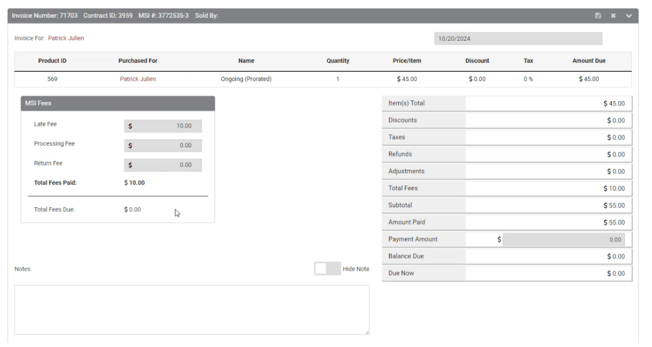The image size is (652, 347).
Task: Open the invoice date field showing 10/20/2024
Action: [518, 39]
